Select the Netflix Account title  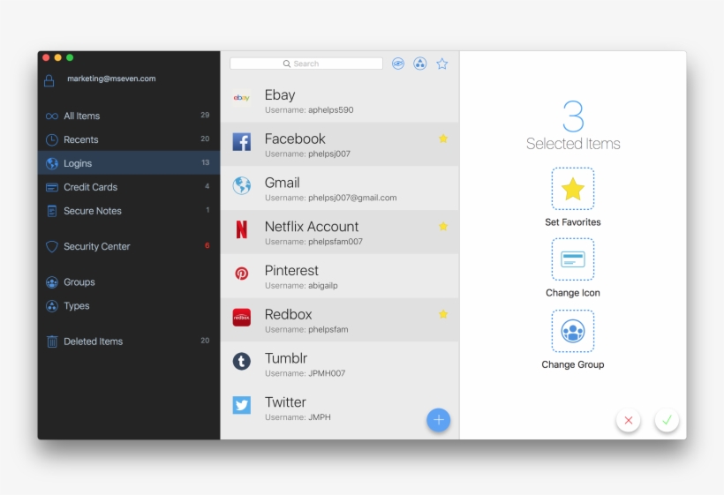[x=312, y=227]
